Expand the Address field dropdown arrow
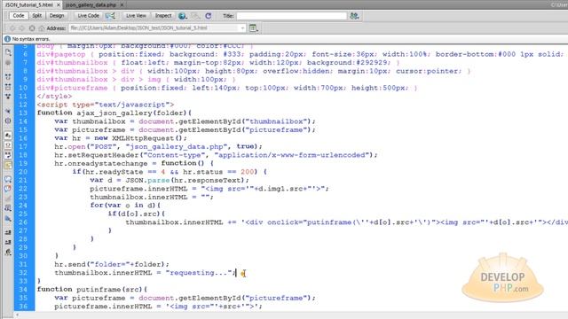This screenshot has width=568, height=319. click(x=242, y=27)
